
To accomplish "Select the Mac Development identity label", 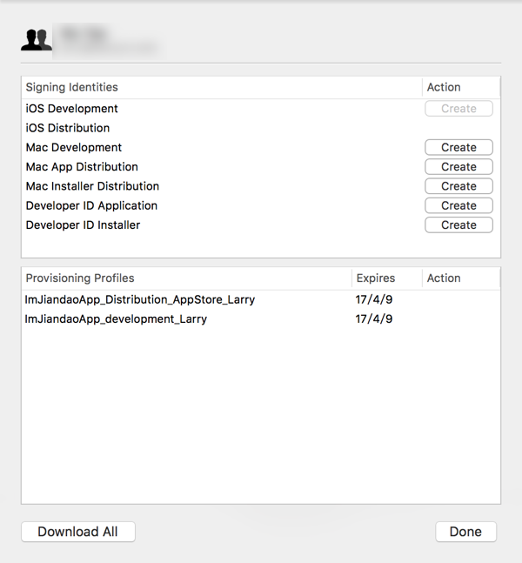I will 74,148.
